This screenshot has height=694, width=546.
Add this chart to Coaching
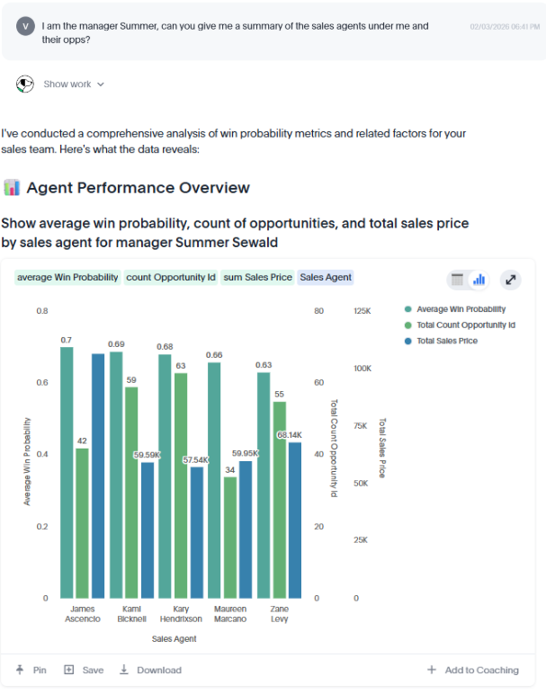tap(473, 670)
